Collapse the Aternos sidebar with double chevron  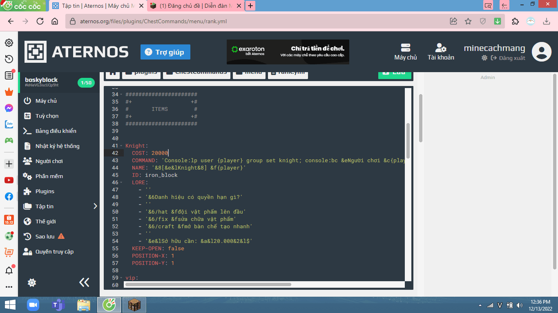click(84, 282)
